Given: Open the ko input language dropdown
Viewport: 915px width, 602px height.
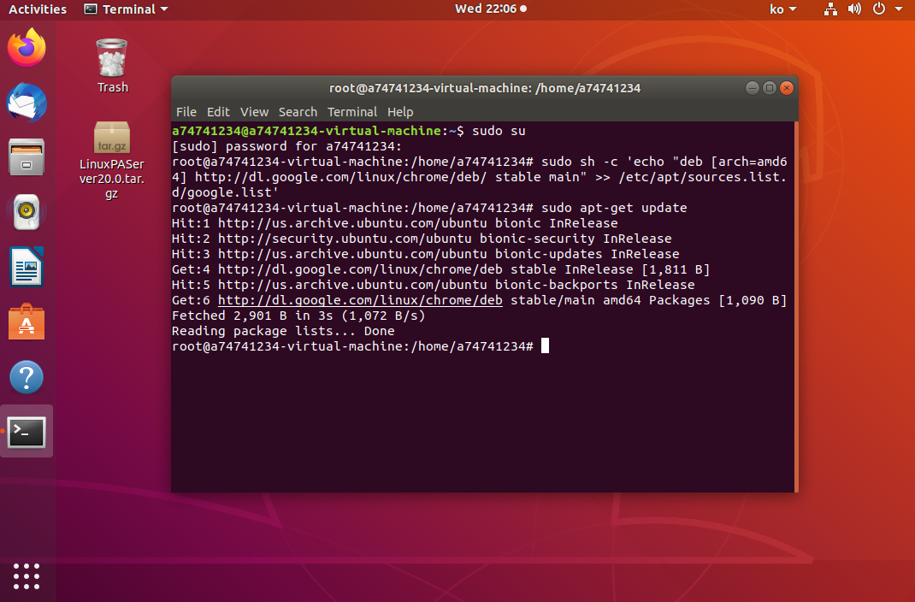Looking at the screenshot, I should [782, 9].
